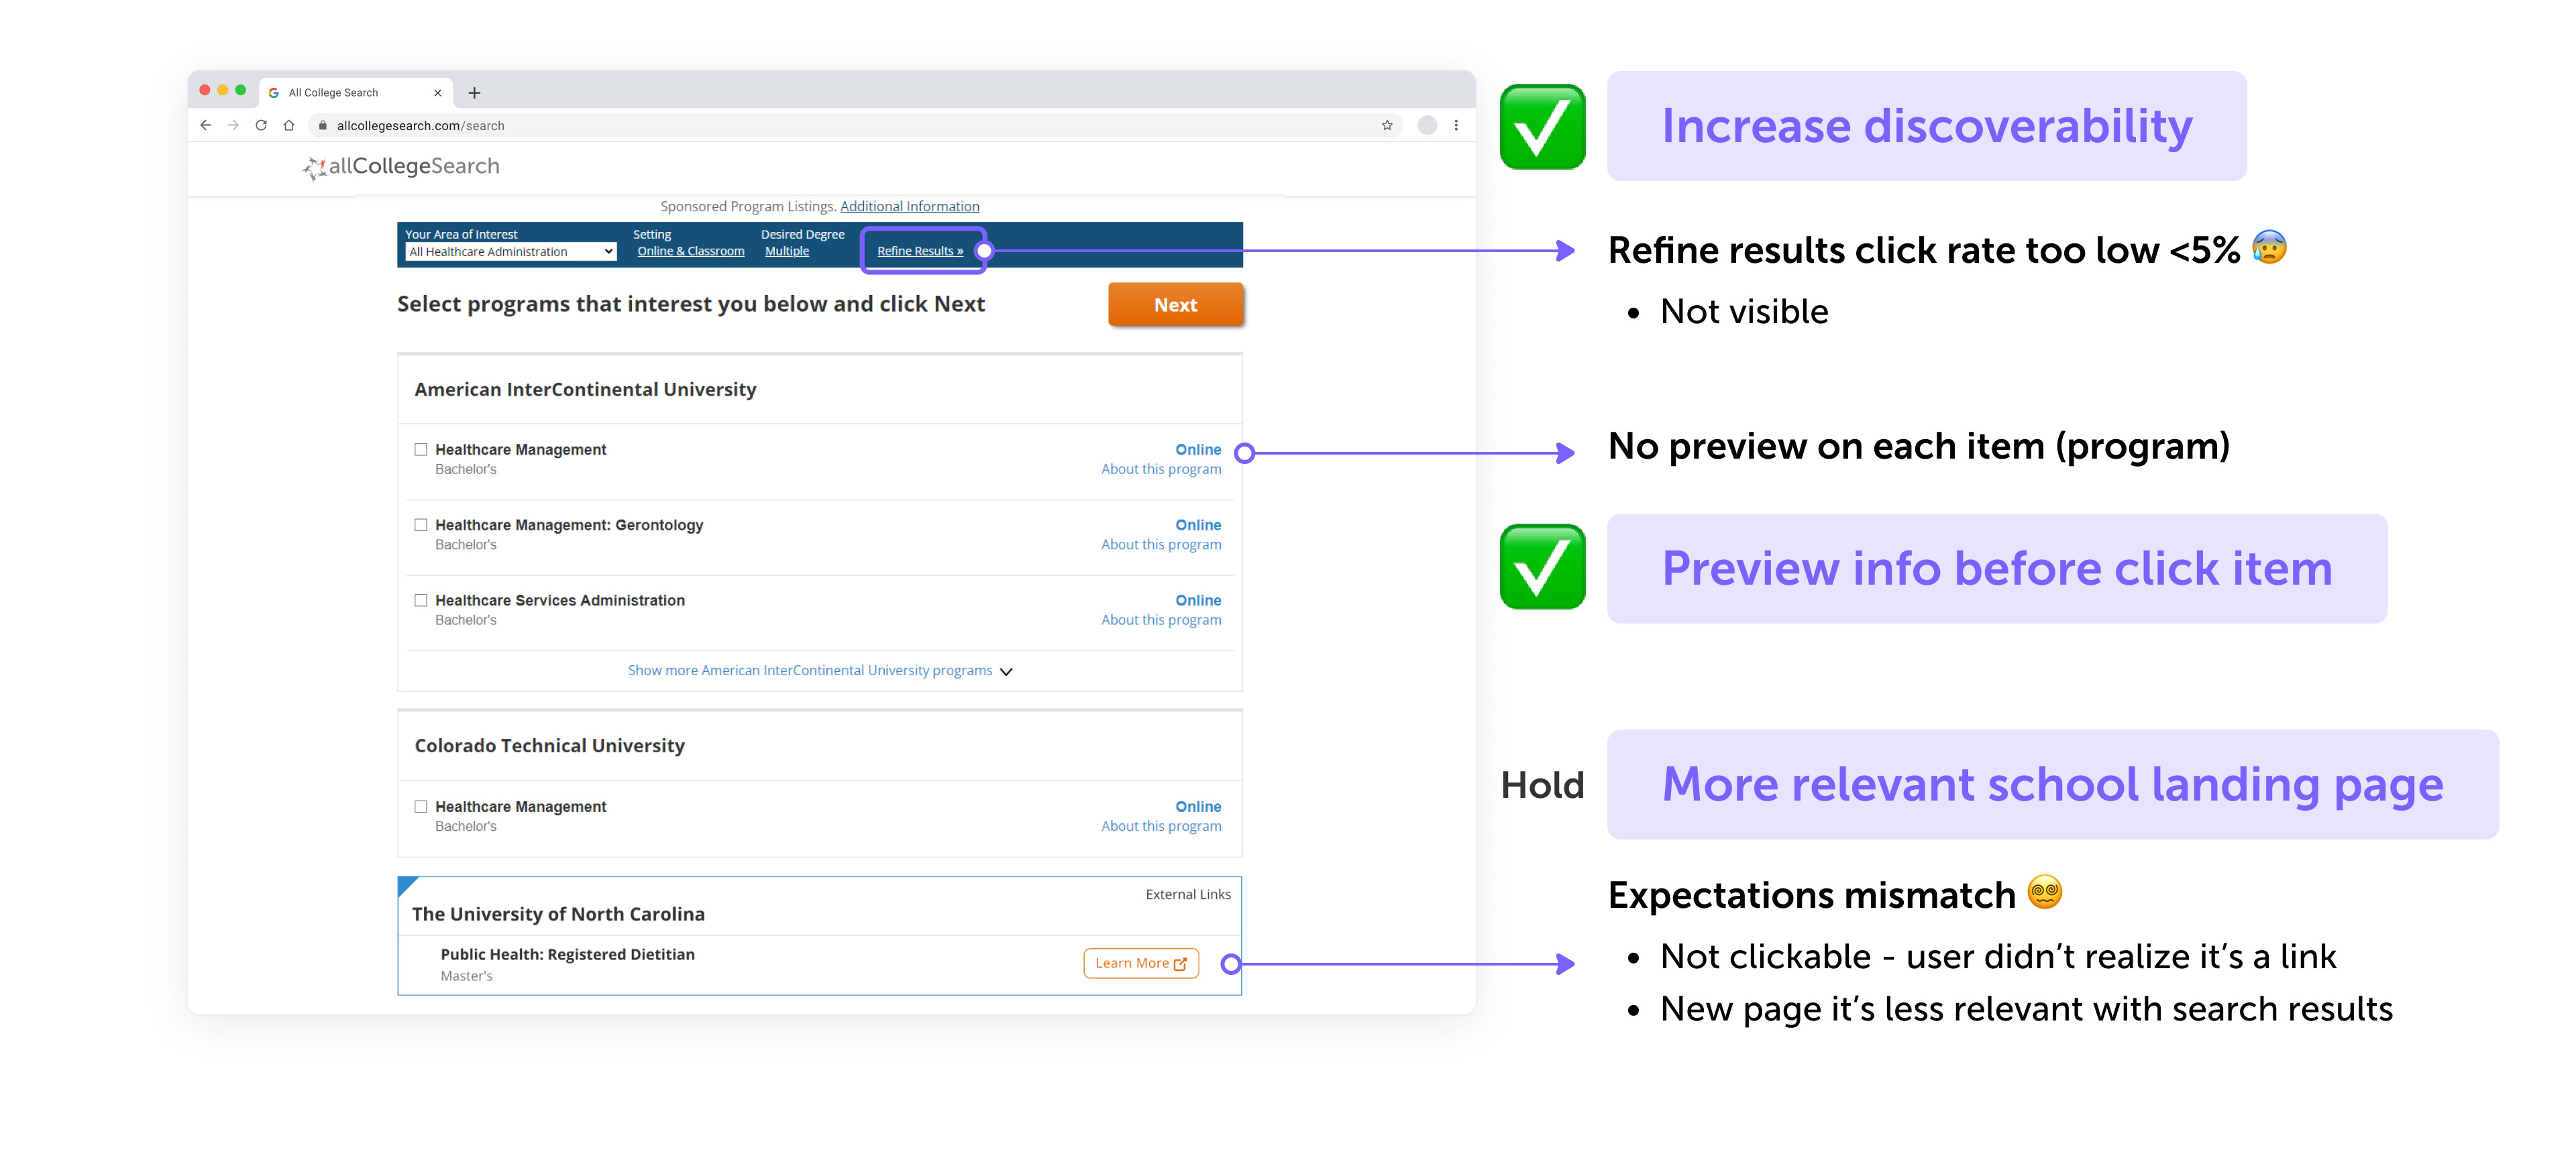Screen dimensions: 2576x1164
Task: Click the Increase discoverability label
Action: coord(1926,126)
